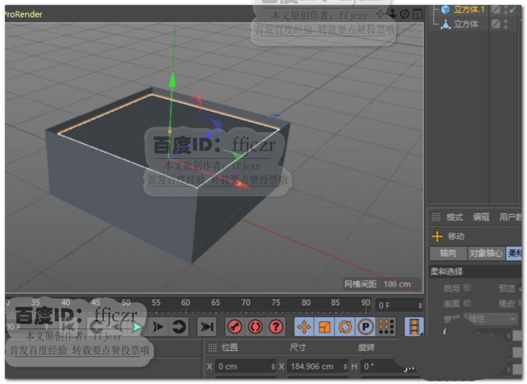Click the 移动 move tool icon in attributes

point(437,237)
